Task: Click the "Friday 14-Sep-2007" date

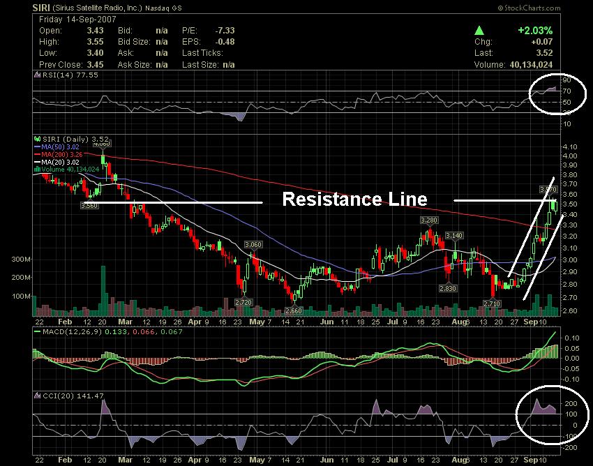Action: [x=77, y=20]
